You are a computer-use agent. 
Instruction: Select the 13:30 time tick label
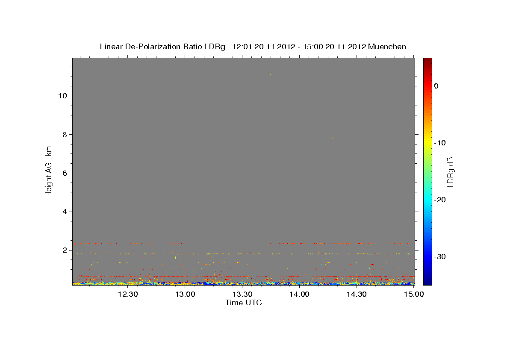[242, 294]
